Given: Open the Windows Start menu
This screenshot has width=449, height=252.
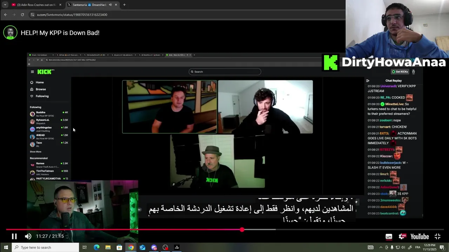Looking at the screenshot, I should click(6, 247).
